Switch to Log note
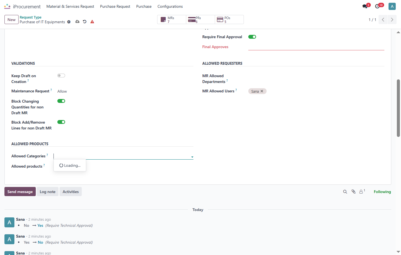The height and width of the screenshot is (255, 401). (48, 192)
